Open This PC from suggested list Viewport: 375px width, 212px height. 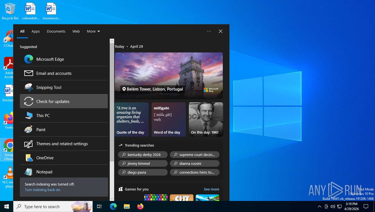pyautogui.click(x=64, y=115)
